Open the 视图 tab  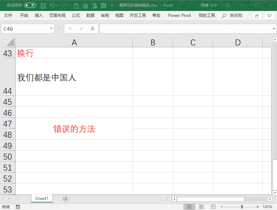[x=119, y=15]
